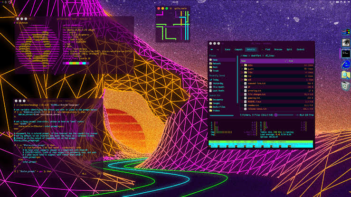Select the raw folder icon
This screenshot has height=197, width=351.
[x=246, y=76]
